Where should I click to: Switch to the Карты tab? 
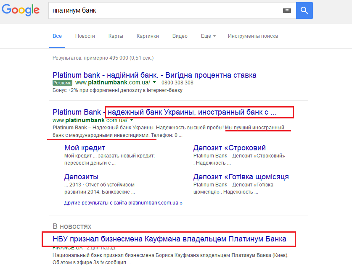[116, 36]
